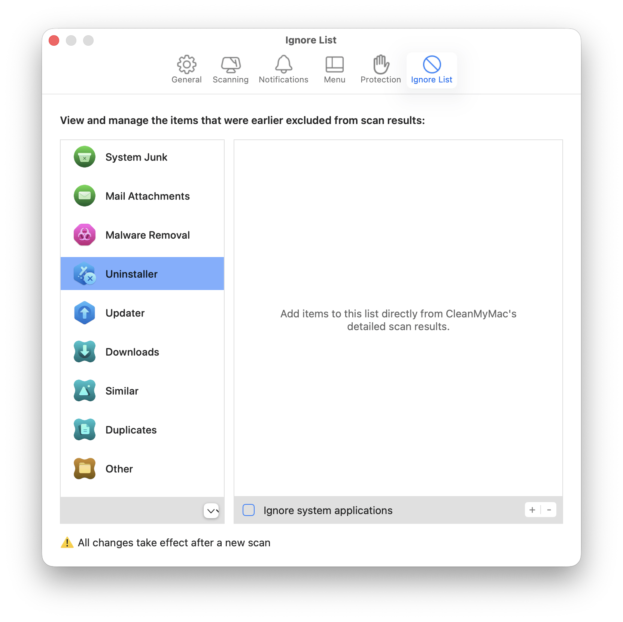Open the Updater ignore category

coord(84,313)
